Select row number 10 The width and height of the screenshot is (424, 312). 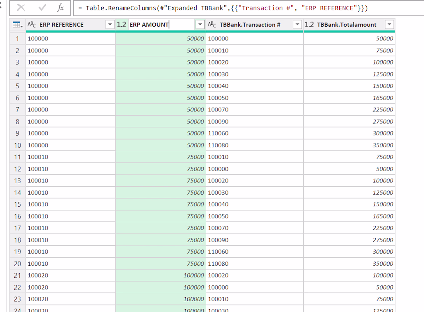tap(18, 145)
